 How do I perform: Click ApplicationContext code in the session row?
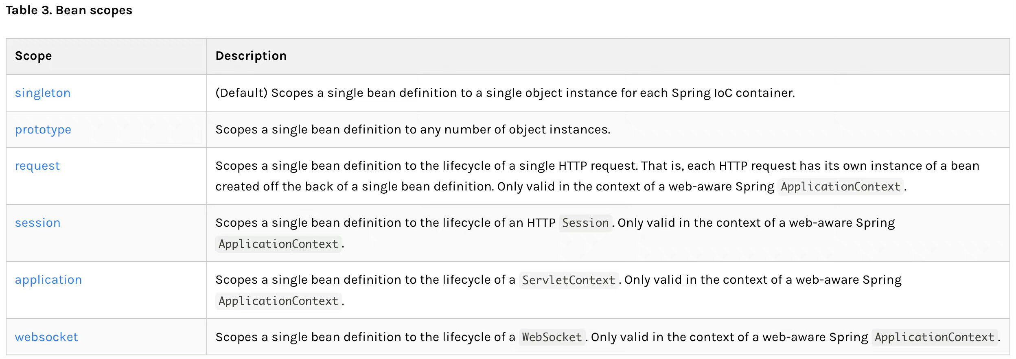point(278,244)
